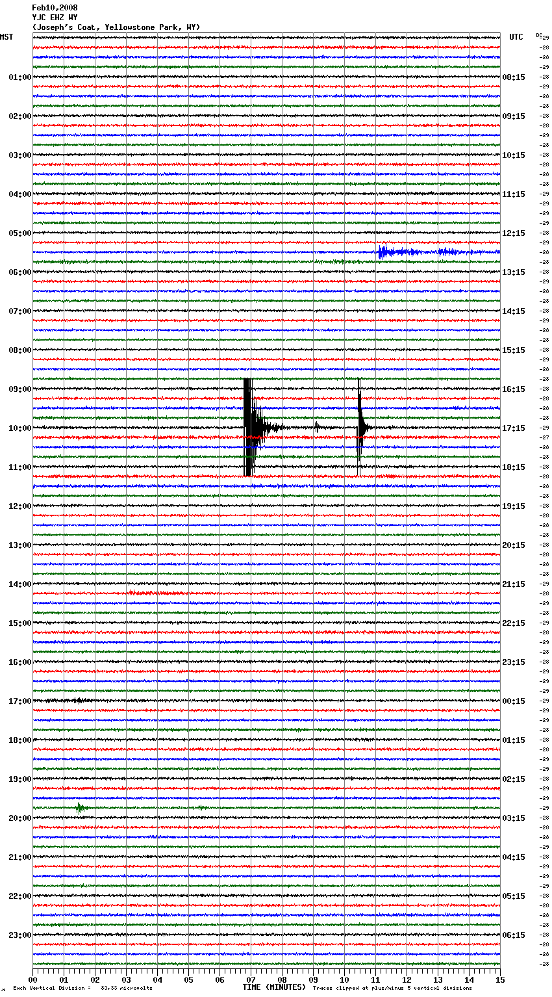This screenshot has width=552, height=997.
Task: Click the 18:15 UTC time label
Action: [x=514, y=467]
